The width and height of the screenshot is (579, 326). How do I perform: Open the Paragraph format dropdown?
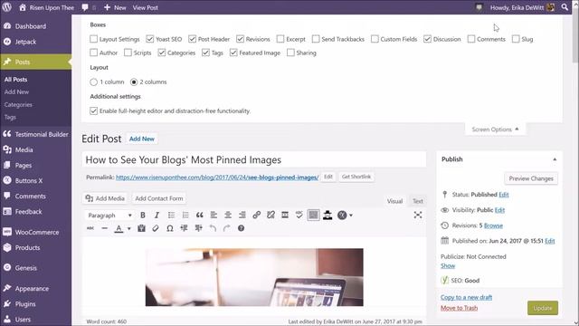(109, 216)
